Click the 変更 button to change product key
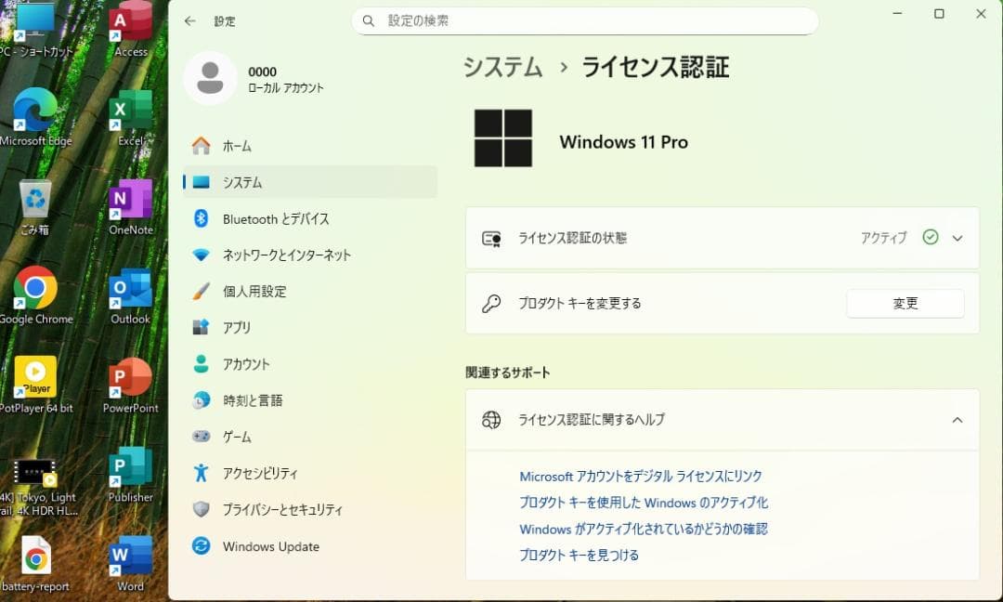The image size is (1003, 602). point(904,303)
